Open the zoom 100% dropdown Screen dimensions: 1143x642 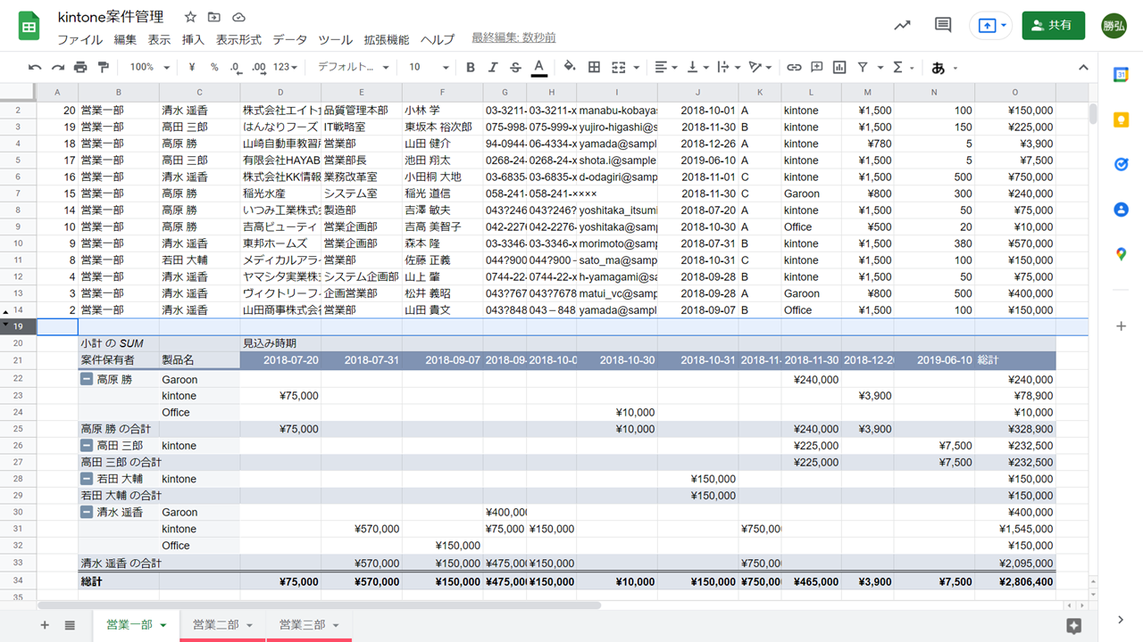click(x=149, y=67)
